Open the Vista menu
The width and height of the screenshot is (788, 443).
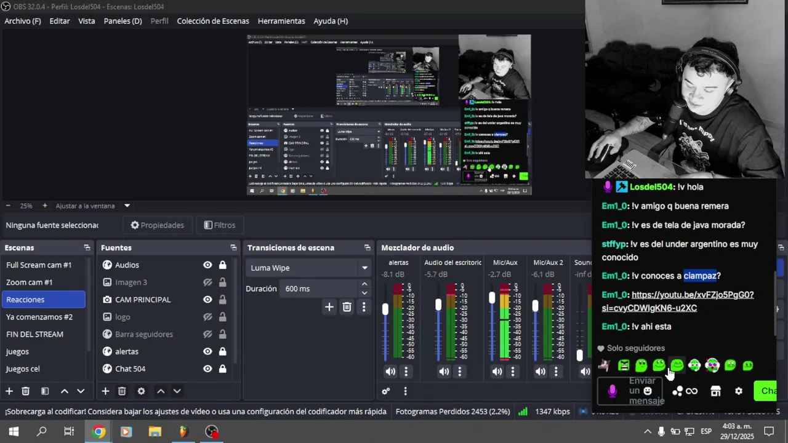point(87,21)
